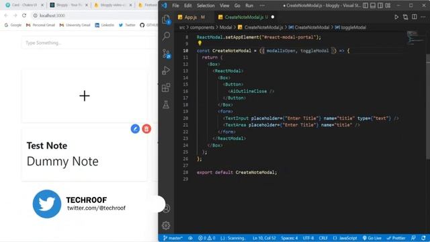The width and height of the screenshot is (430, 242).
Task: Reload the browser page
Action: [x=24, y=15]
